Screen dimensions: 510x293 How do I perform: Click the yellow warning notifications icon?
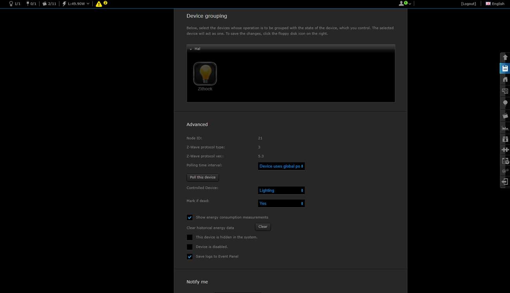(99, 4)
